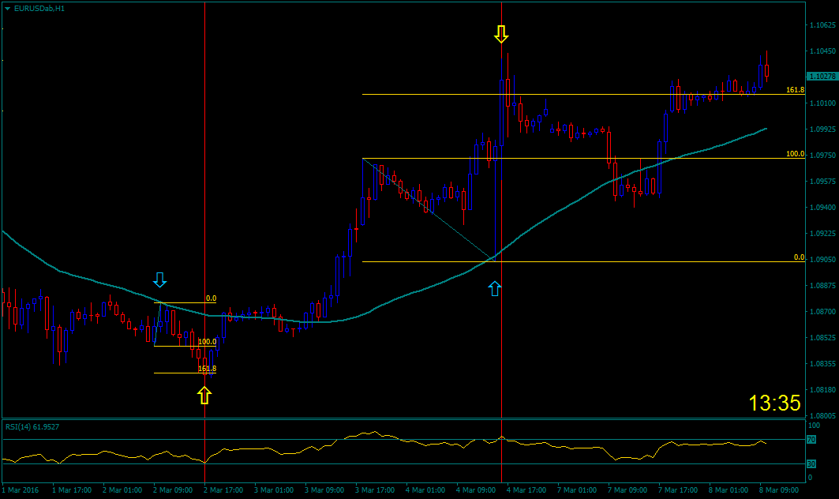This screenshot has height=499, width=839.
Task: Click the 4 Mar 17:00 time label
Action: [526, 490]
